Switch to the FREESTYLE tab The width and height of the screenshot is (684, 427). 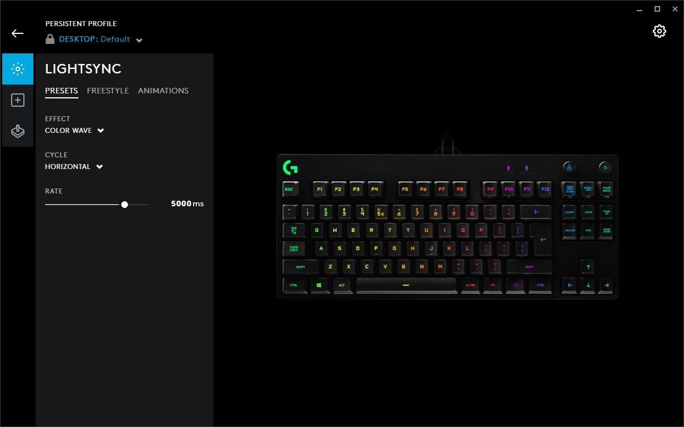pyautogui.click(x=108, y=91)
